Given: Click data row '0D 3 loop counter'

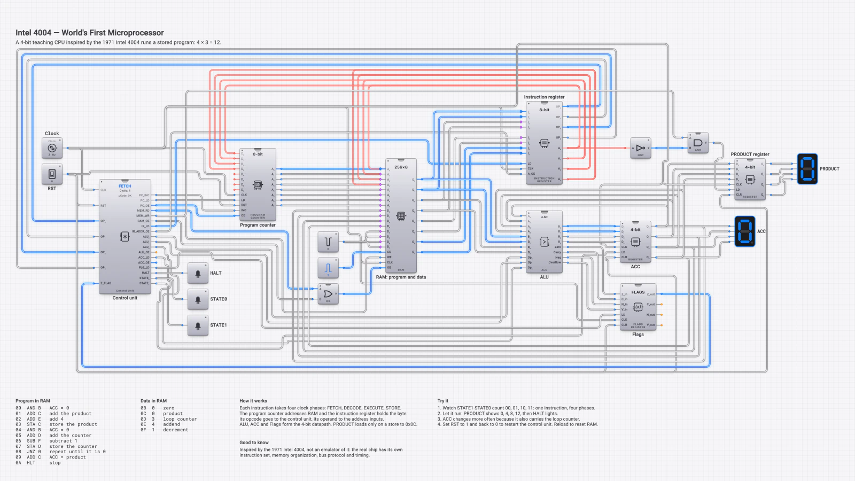Looking at the screenshot, I should (168, 419).
